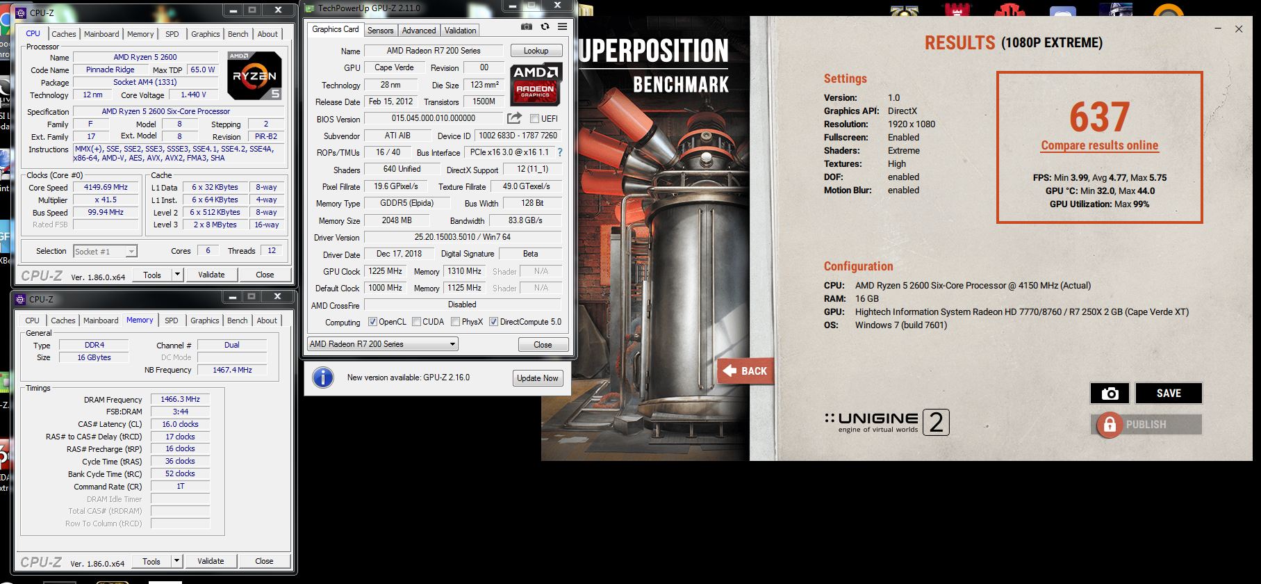Click Validate in upper CPU-Z window
The width and height of the screenshot is (1261, 584).
click(x=211, y=275)
